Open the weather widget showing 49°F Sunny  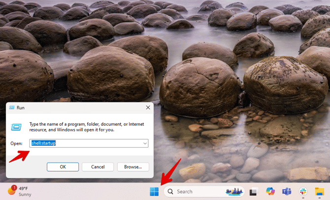(x=20, y=191)
